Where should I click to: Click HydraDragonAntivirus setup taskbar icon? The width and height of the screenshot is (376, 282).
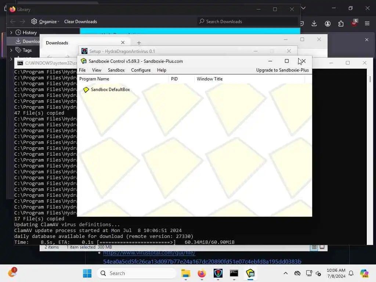click(218, 273)
